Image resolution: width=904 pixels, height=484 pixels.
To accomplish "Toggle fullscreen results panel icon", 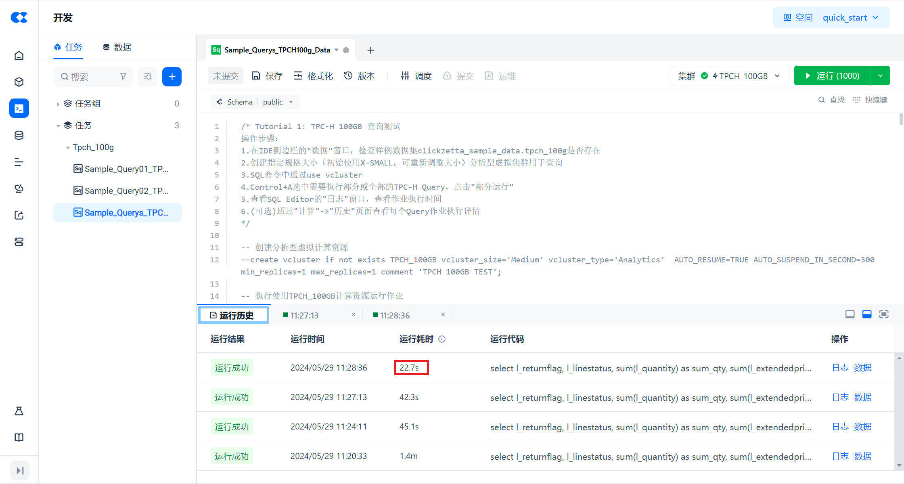I will (x=884, y=314).
